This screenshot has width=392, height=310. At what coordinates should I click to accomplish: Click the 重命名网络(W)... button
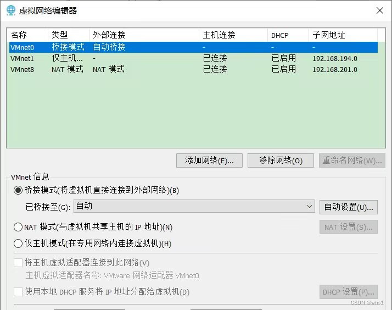pos(352,160)
